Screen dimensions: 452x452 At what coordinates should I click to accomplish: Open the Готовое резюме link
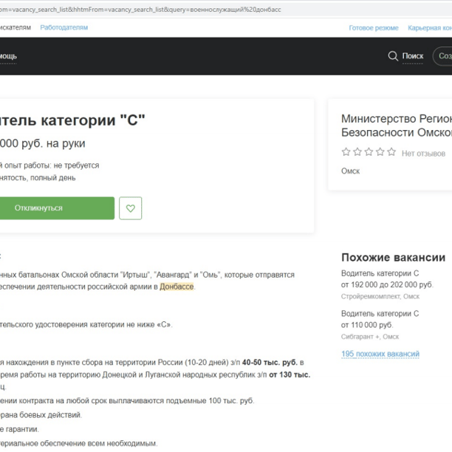click(x=374, y=28)
